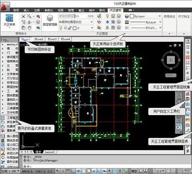Open the 插入 ribbon tab
Image resolution: width=192 pixels, height=174 pixels.
pos(26,10)
